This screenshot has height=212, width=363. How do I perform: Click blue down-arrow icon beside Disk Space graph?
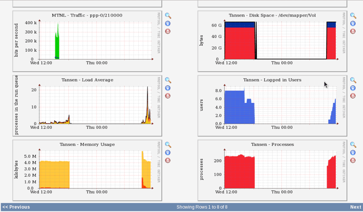point(353,23)
